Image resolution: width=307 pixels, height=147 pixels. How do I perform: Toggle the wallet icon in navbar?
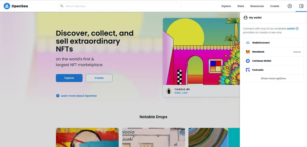(301, 6)
